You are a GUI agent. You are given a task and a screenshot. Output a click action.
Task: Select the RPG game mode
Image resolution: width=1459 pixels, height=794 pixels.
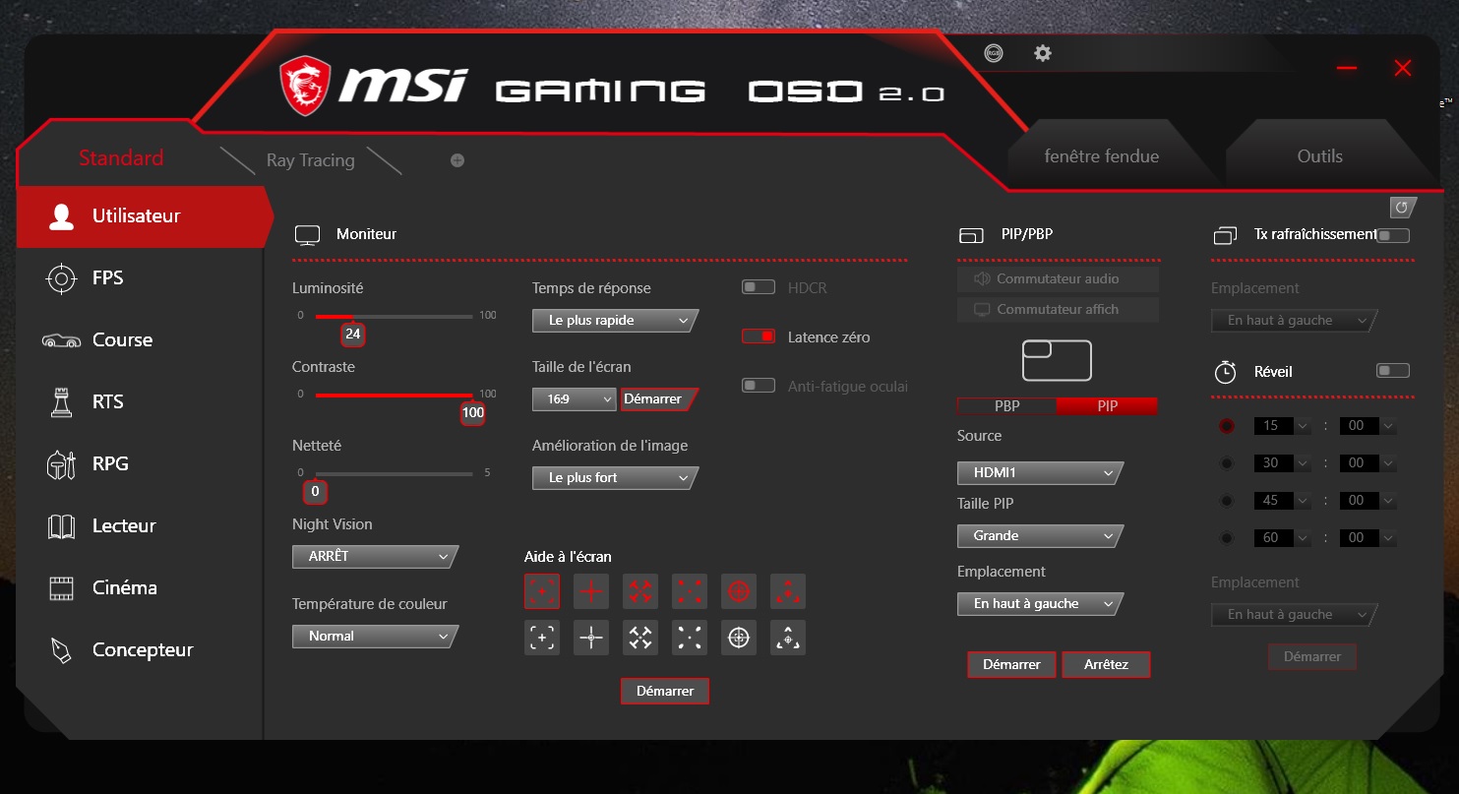tap(110, 463)
